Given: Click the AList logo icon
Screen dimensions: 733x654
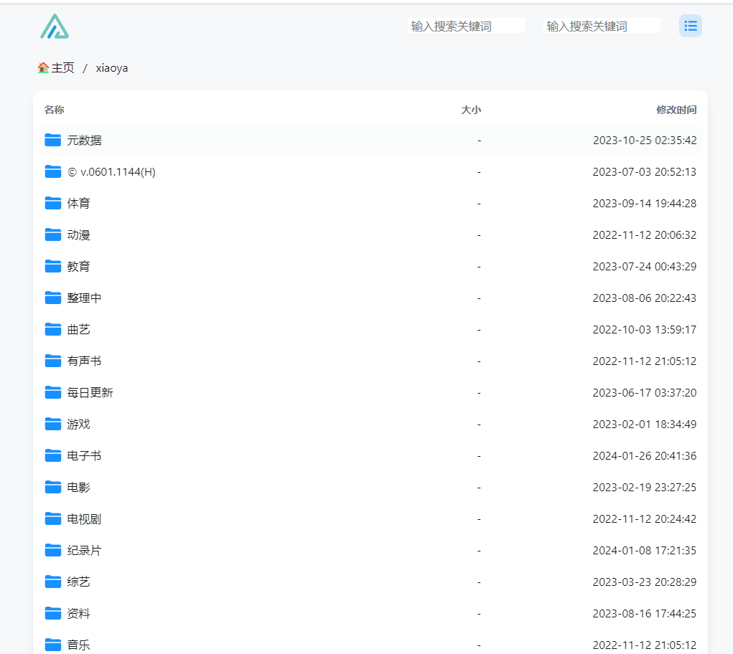Looking at the screenshot, I should click(55, 26).
